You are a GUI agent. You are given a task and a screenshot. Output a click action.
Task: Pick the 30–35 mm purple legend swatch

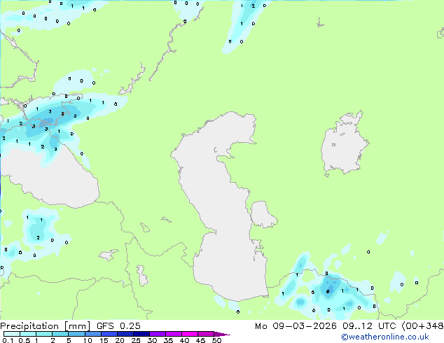coord(157,334)
